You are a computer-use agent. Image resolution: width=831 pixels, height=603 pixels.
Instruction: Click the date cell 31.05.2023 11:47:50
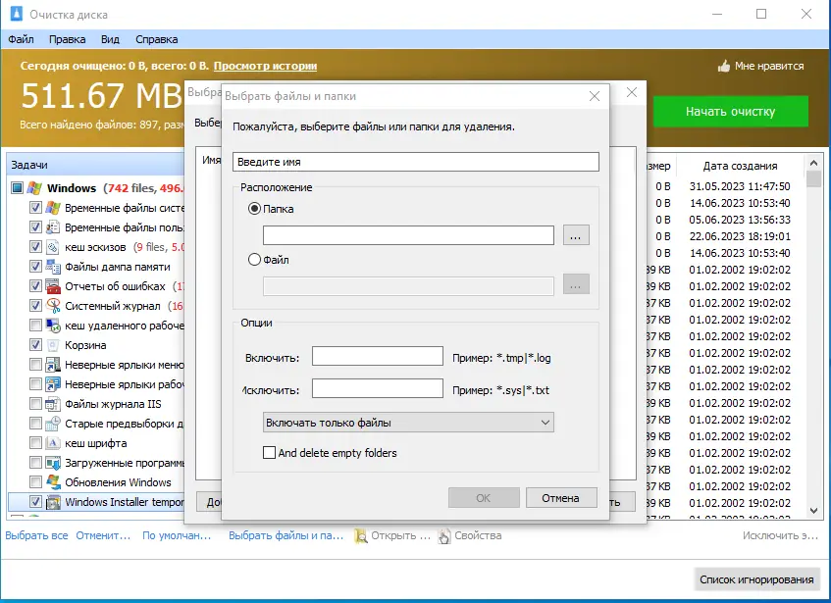pos(740,186)
